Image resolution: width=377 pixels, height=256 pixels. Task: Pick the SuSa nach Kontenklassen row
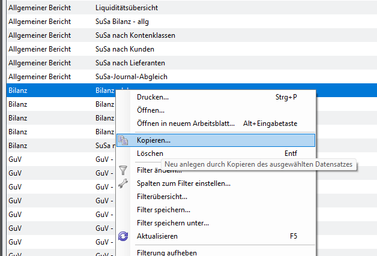[x=135, y=35]
